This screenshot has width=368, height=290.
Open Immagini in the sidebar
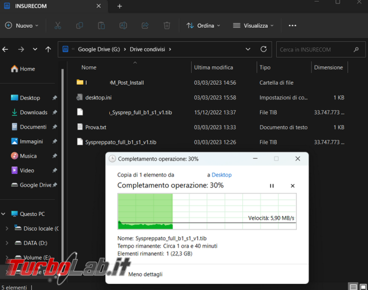[27, 141]
